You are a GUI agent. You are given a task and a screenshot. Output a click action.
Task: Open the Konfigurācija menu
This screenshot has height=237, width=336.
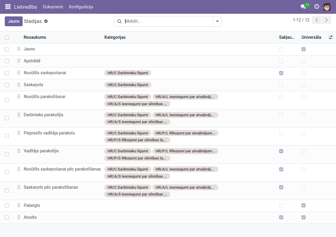81,7
